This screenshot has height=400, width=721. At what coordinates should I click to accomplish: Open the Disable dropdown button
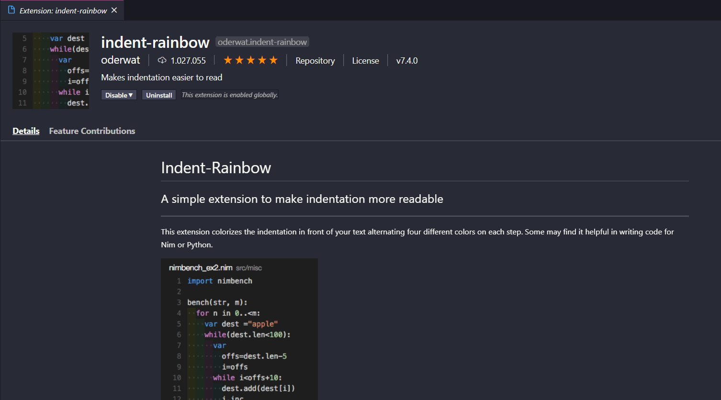pyautogui.click(x=119, y=95)
